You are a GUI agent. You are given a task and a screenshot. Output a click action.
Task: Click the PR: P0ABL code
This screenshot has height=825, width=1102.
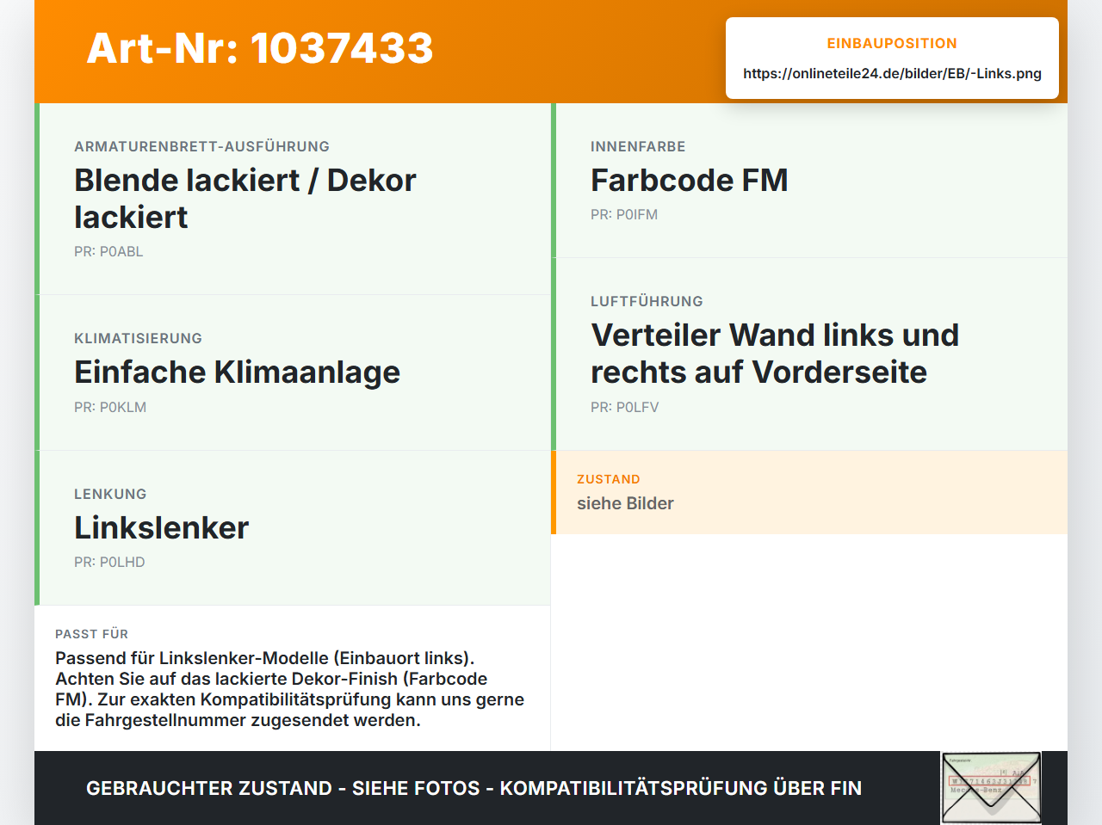pos(108,252)
